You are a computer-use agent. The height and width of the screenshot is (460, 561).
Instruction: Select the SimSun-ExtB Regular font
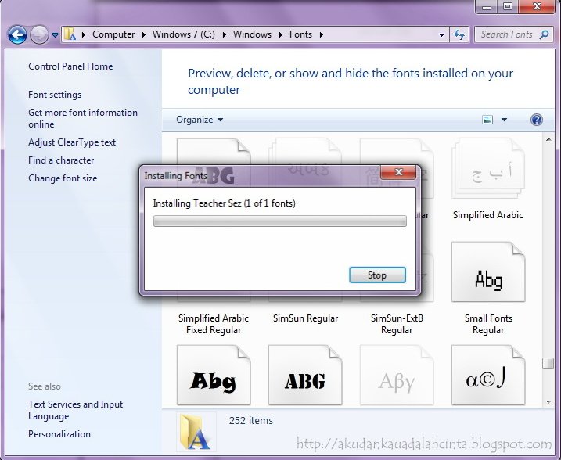[x=397, y=324]
